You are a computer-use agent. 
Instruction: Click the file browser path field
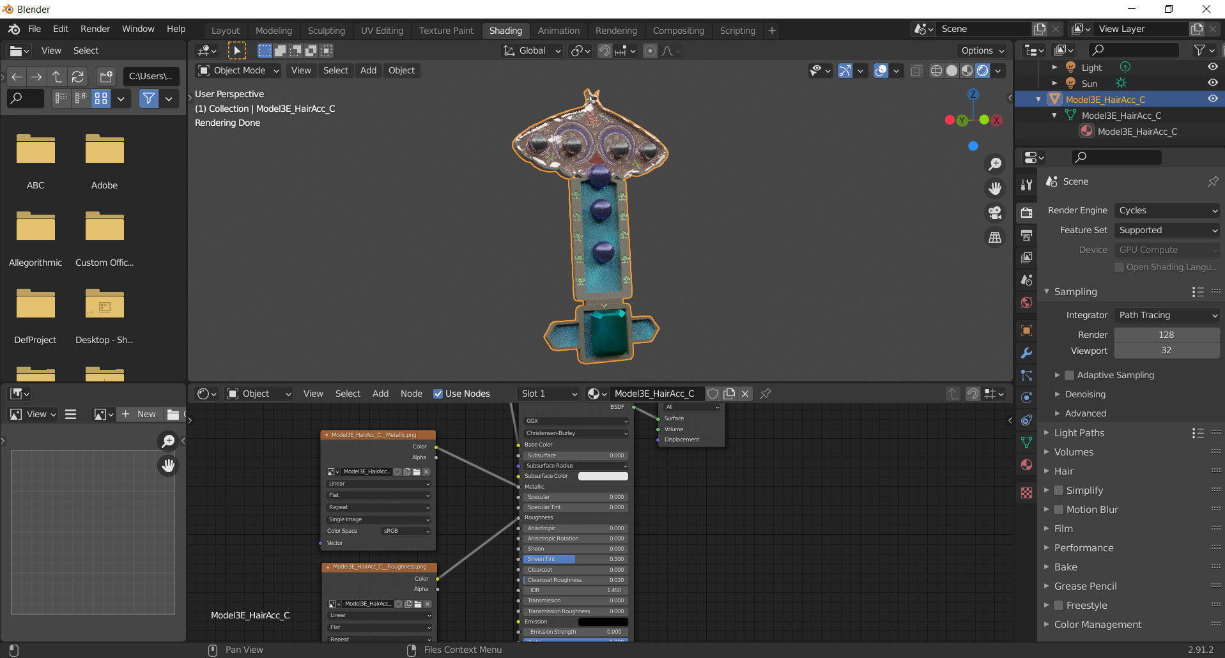click(151, 77)
